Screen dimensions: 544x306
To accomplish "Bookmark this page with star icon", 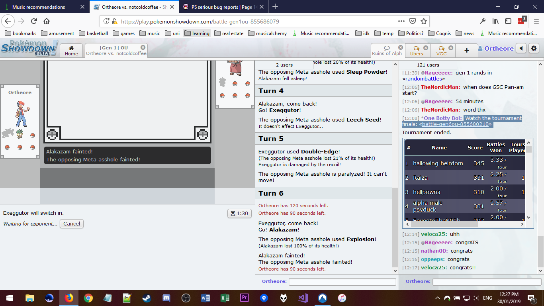I will tap(424, 21).
